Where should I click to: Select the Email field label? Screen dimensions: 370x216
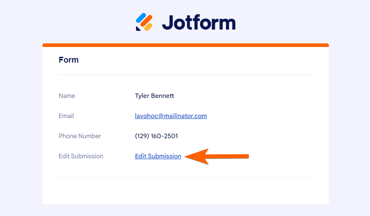point(66,116)
